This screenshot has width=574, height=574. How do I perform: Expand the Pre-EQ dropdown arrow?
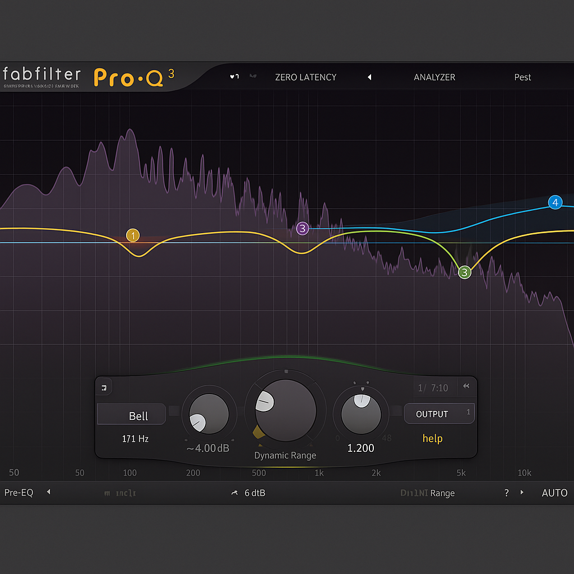tap(49, 492)
